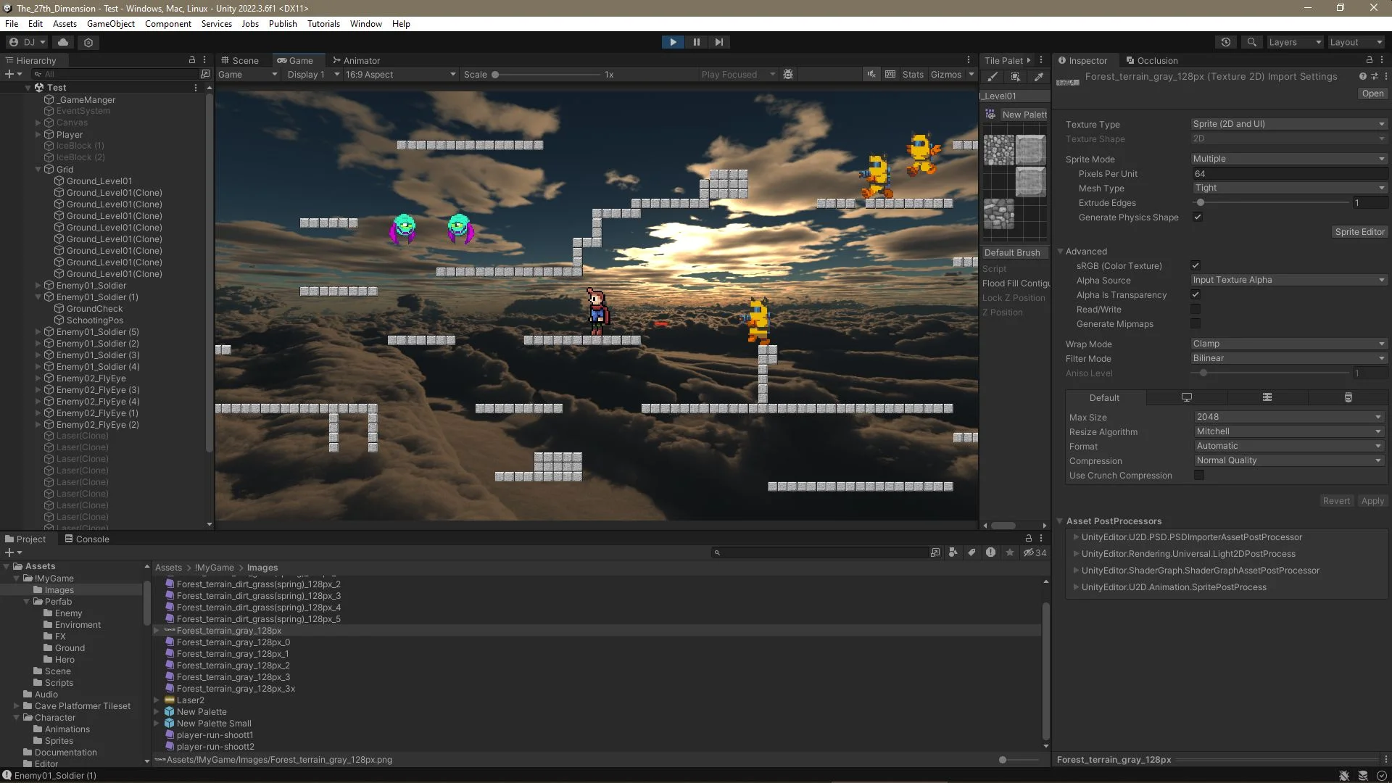Open the Version Control settings icon
The width and height of the screenshot is (1392, 783).
pos(88,42)
